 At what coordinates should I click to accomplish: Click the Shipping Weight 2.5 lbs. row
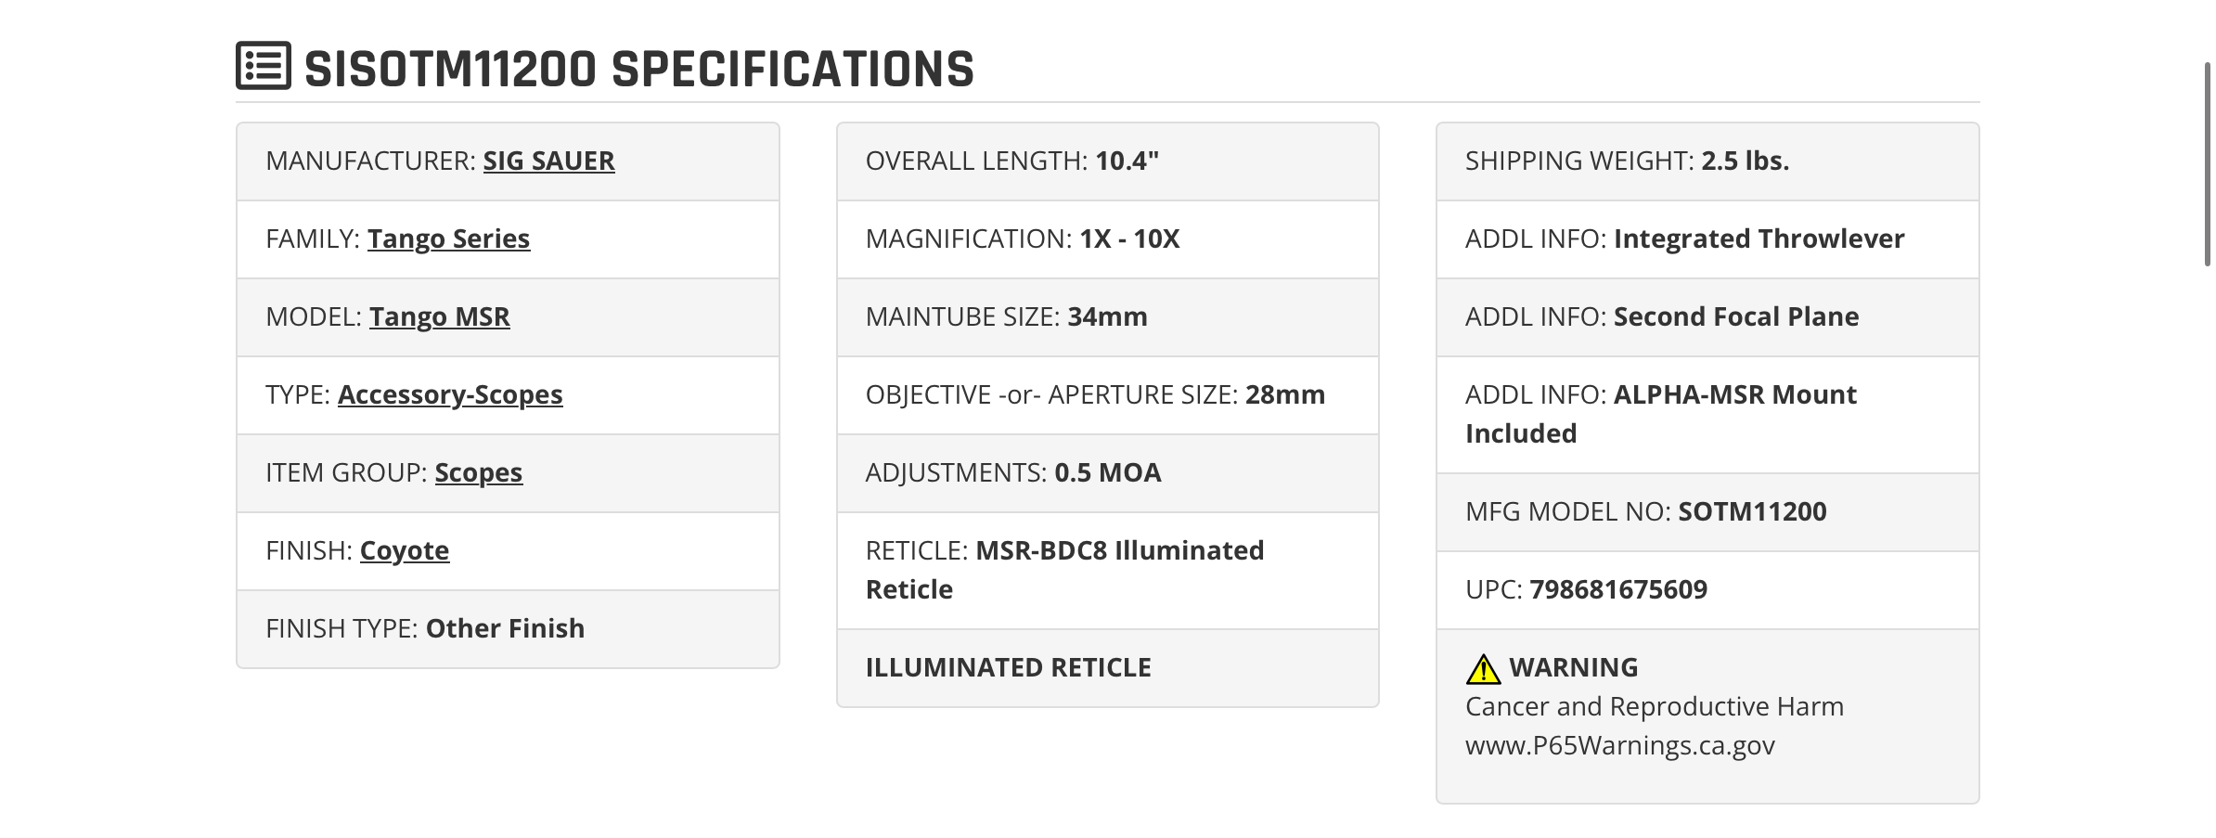pos(1707,161)
